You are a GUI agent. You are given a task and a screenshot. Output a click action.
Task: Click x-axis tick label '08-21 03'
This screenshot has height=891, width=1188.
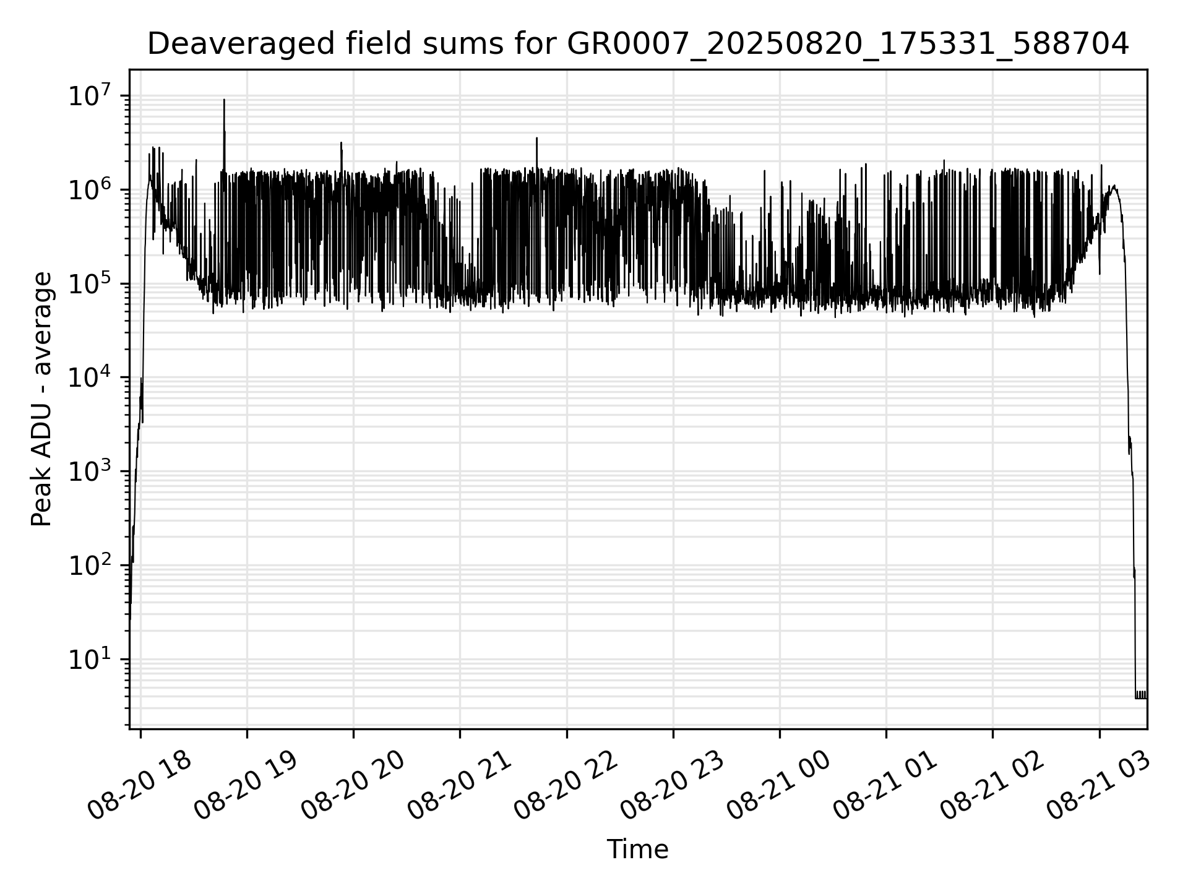(x=1099, y=786)
